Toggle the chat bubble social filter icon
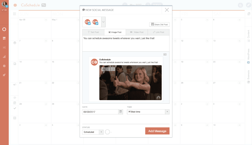 pos(15,98)
